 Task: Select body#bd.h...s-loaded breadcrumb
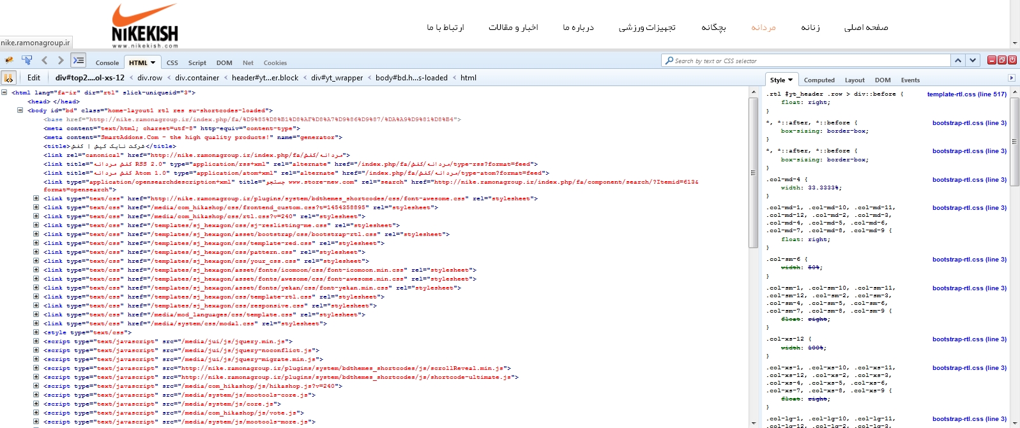point(411,78)
